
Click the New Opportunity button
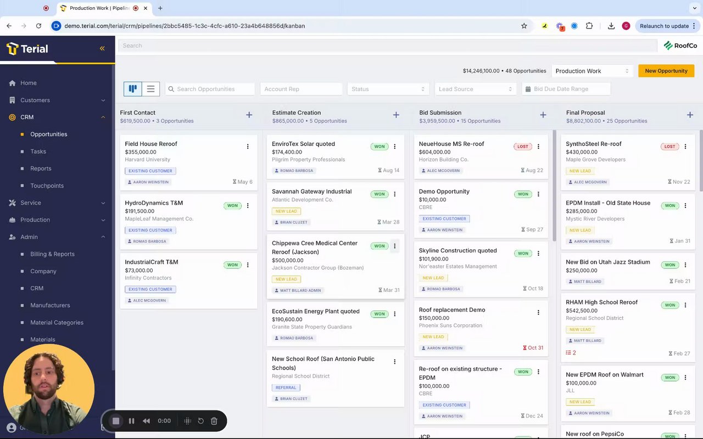tap(666, 71)
